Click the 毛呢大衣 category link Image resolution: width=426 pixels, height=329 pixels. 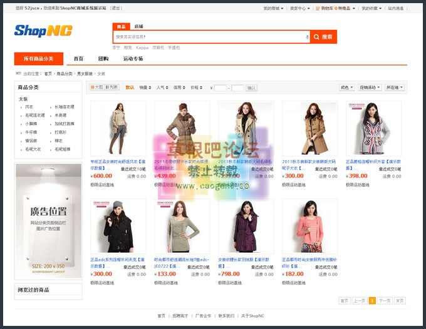pyautogui.click(x=33, y=149)
